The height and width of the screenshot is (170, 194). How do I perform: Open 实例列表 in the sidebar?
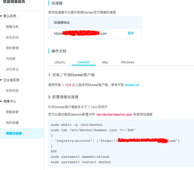[x=12, y=91]
